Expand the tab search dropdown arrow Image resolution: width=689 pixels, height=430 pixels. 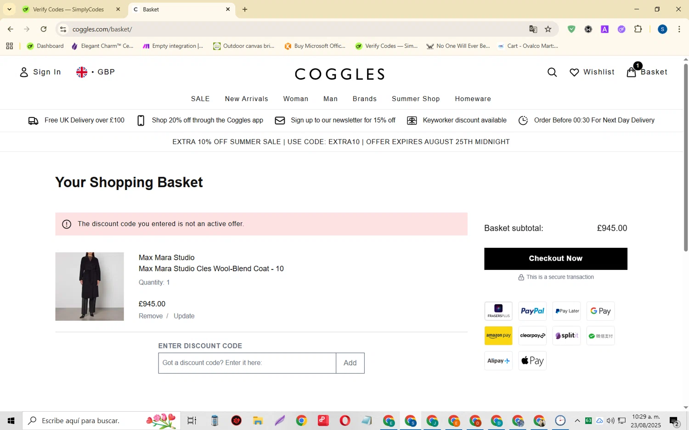click(9, 9)
